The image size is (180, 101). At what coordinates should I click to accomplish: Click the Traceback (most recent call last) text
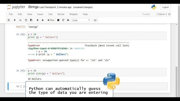tap(107, 45)
